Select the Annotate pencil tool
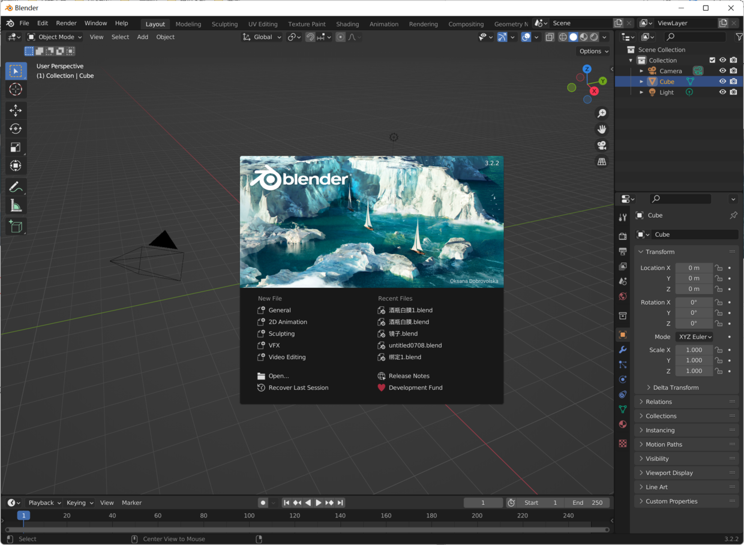This screenshot has height=545, width=744. coord(16,187)
